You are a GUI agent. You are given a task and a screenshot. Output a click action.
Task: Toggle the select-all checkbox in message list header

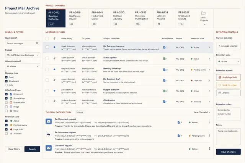point(47,39)
